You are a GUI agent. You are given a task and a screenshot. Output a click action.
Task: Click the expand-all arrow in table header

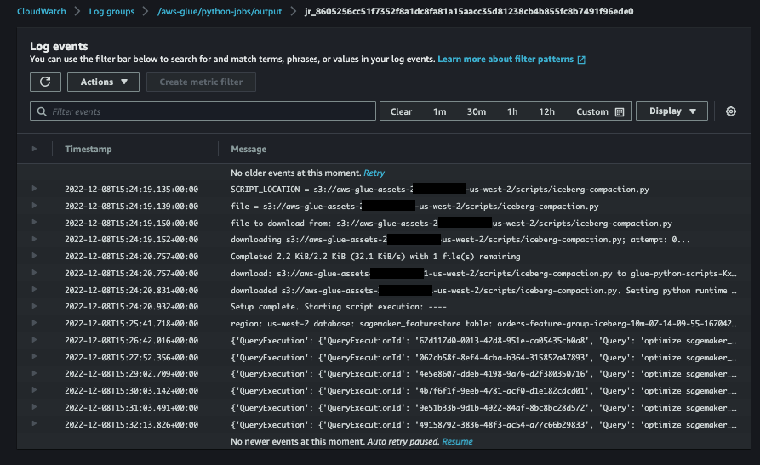click(x=35, y=149)
